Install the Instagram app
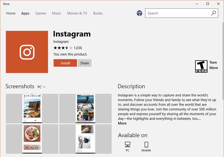Viewport: 224px width, 157px height. 65,63
